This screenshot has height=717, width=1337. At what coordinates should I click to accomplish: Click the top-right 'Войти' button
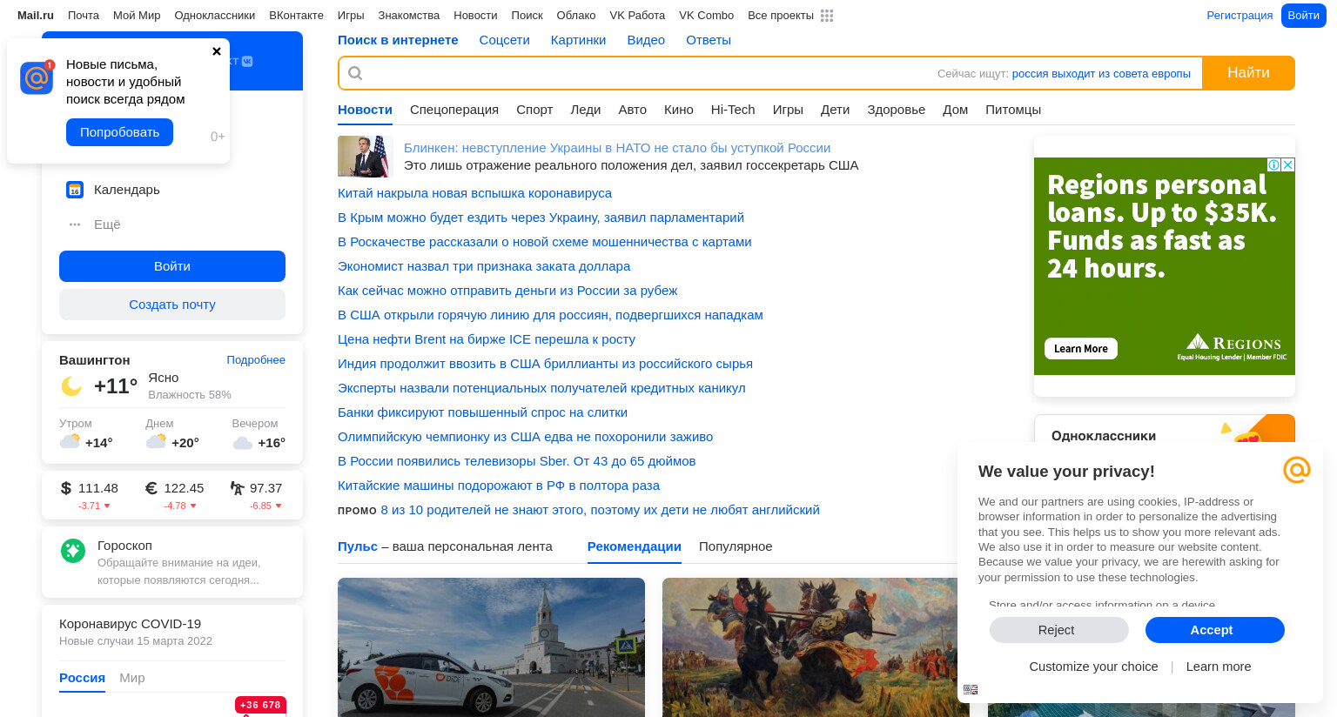coord(1303,16)
